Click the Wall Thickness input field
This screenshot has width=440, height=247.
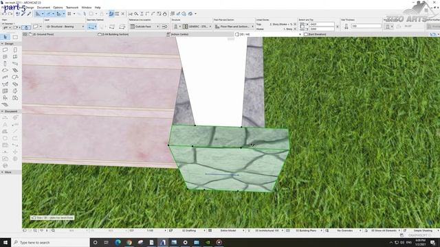point(366,26)
